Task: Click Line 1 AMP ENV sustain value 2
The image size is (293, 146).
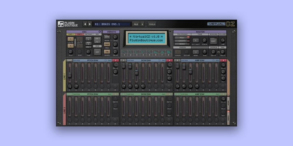Action: click(177, 60)
